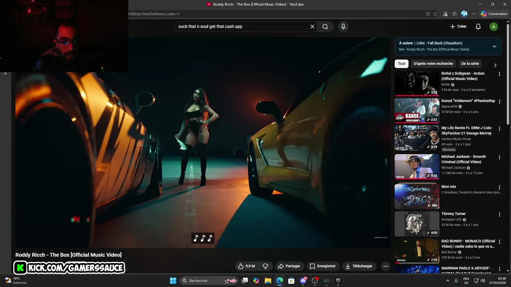The image size is (511, 287).
Task: Open options for BAD BUNNY MONACO video
Action: click(499, 242)
